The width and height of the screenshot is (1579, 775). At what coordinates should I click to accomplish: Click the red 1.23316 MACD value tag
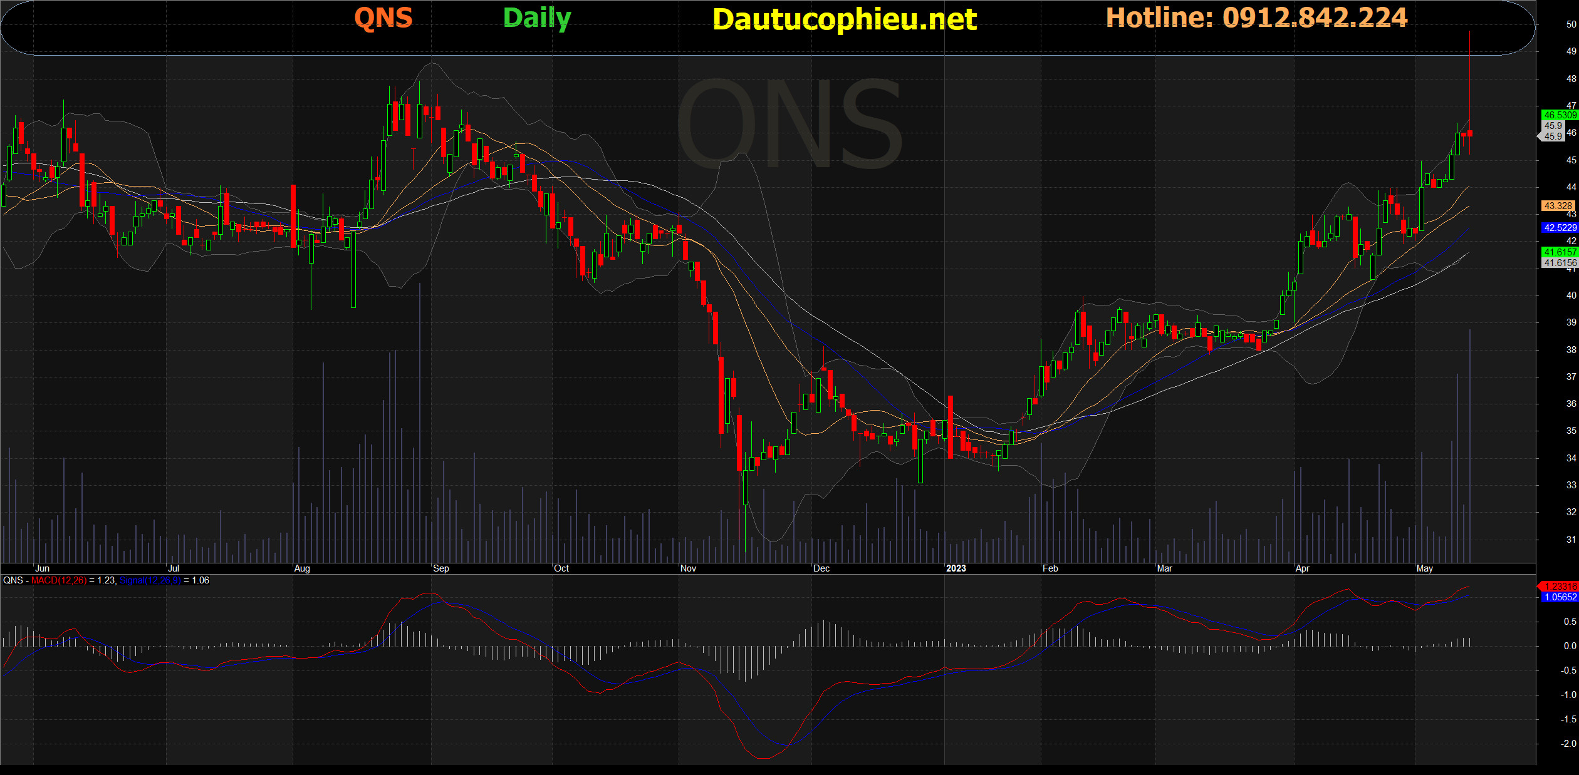(1560, 587)
